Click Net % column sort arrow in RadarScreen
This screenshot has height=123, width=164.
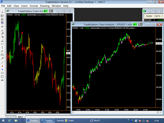162,16
